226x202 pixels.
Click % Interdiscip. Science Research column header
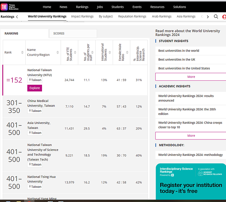139,53
